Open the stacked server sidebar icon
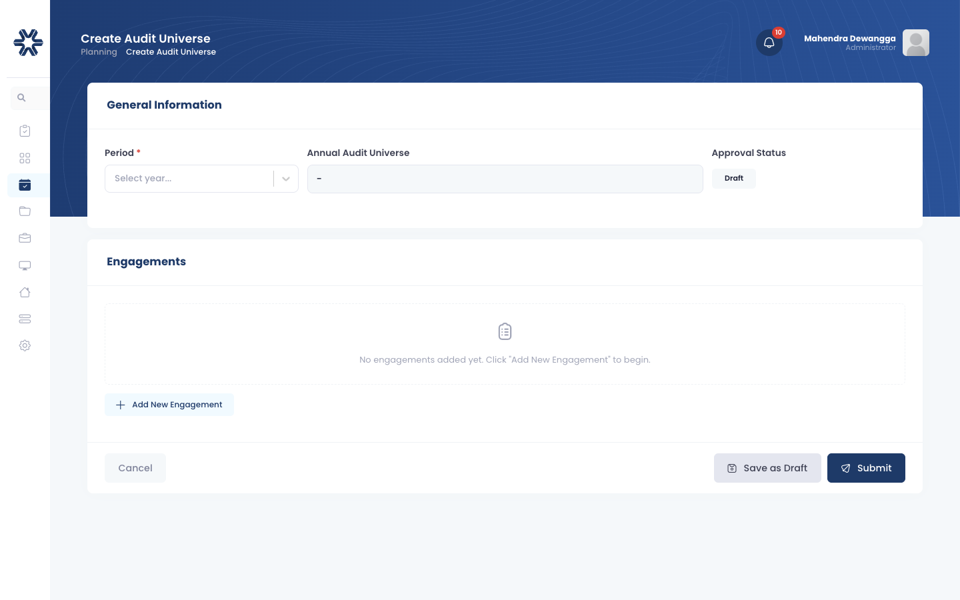 (25, 319)
